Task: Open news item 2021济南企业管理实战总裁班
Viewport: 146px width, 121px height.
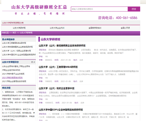Action: coord(14,81)
